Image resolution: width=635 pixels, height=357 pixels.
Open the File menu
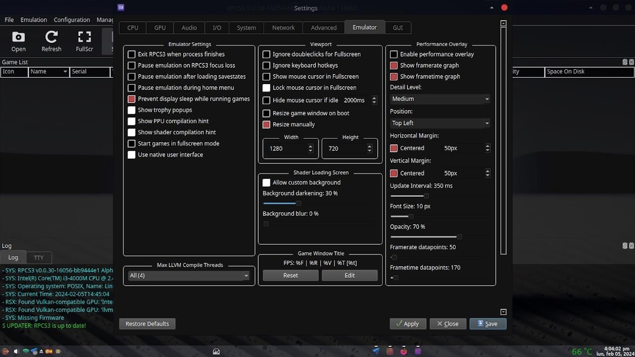pos(9,20)
